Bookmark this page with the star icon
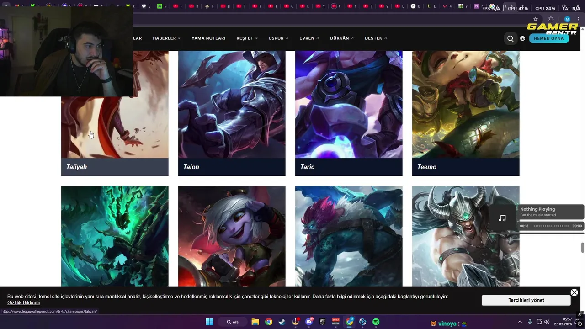The width and height of the screenshot is (585, 329). (536, 19)
